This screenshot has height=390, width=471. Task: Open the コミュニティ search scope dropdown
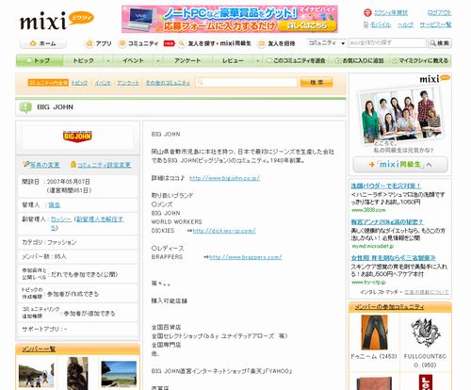point(327,43)
